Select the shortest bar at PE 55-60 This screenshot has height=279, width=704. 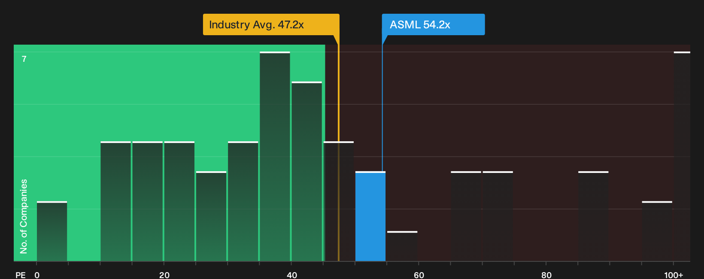[x=402, y=246]
